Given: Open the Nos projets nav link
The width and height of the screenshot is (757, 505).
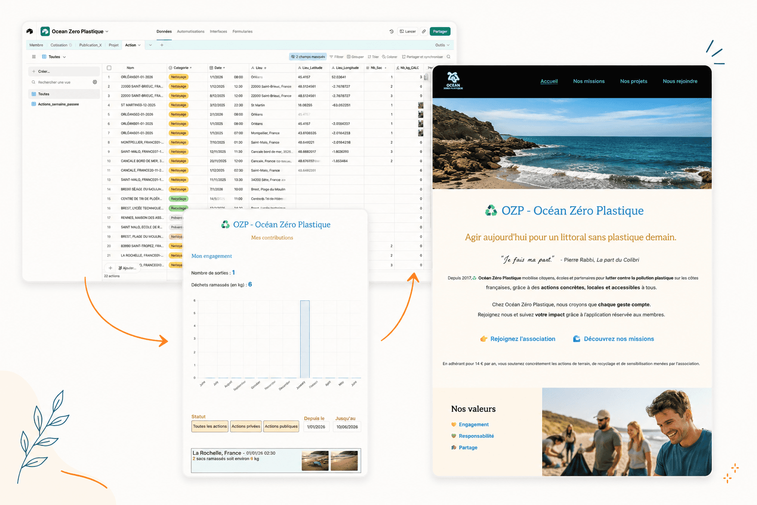Looking at the screenshot, I should point(634,81).
